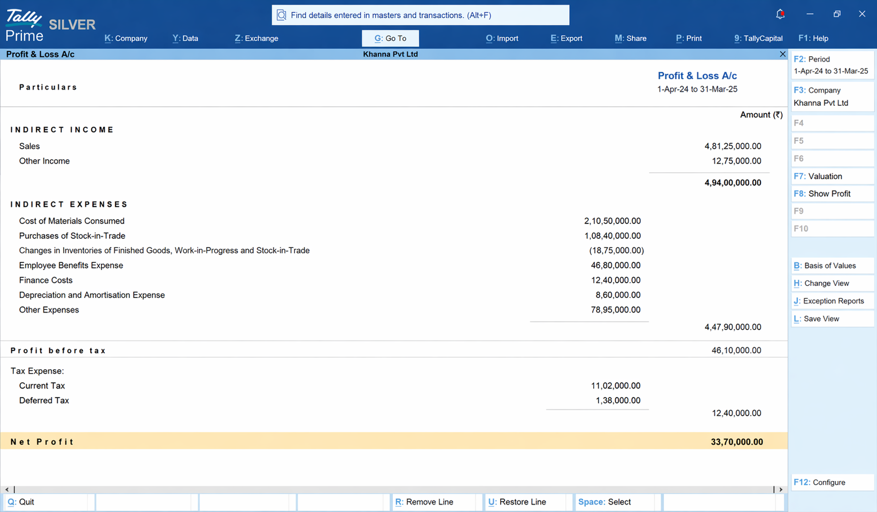
Task: Click the notification bell icon
Action: point(780,14)
